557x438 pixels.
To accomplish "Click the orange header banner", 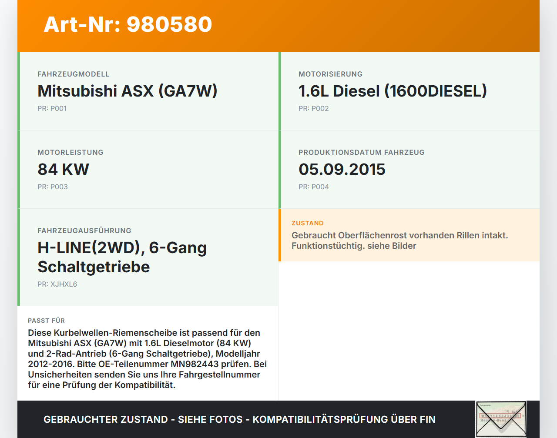I will point(278,26).
